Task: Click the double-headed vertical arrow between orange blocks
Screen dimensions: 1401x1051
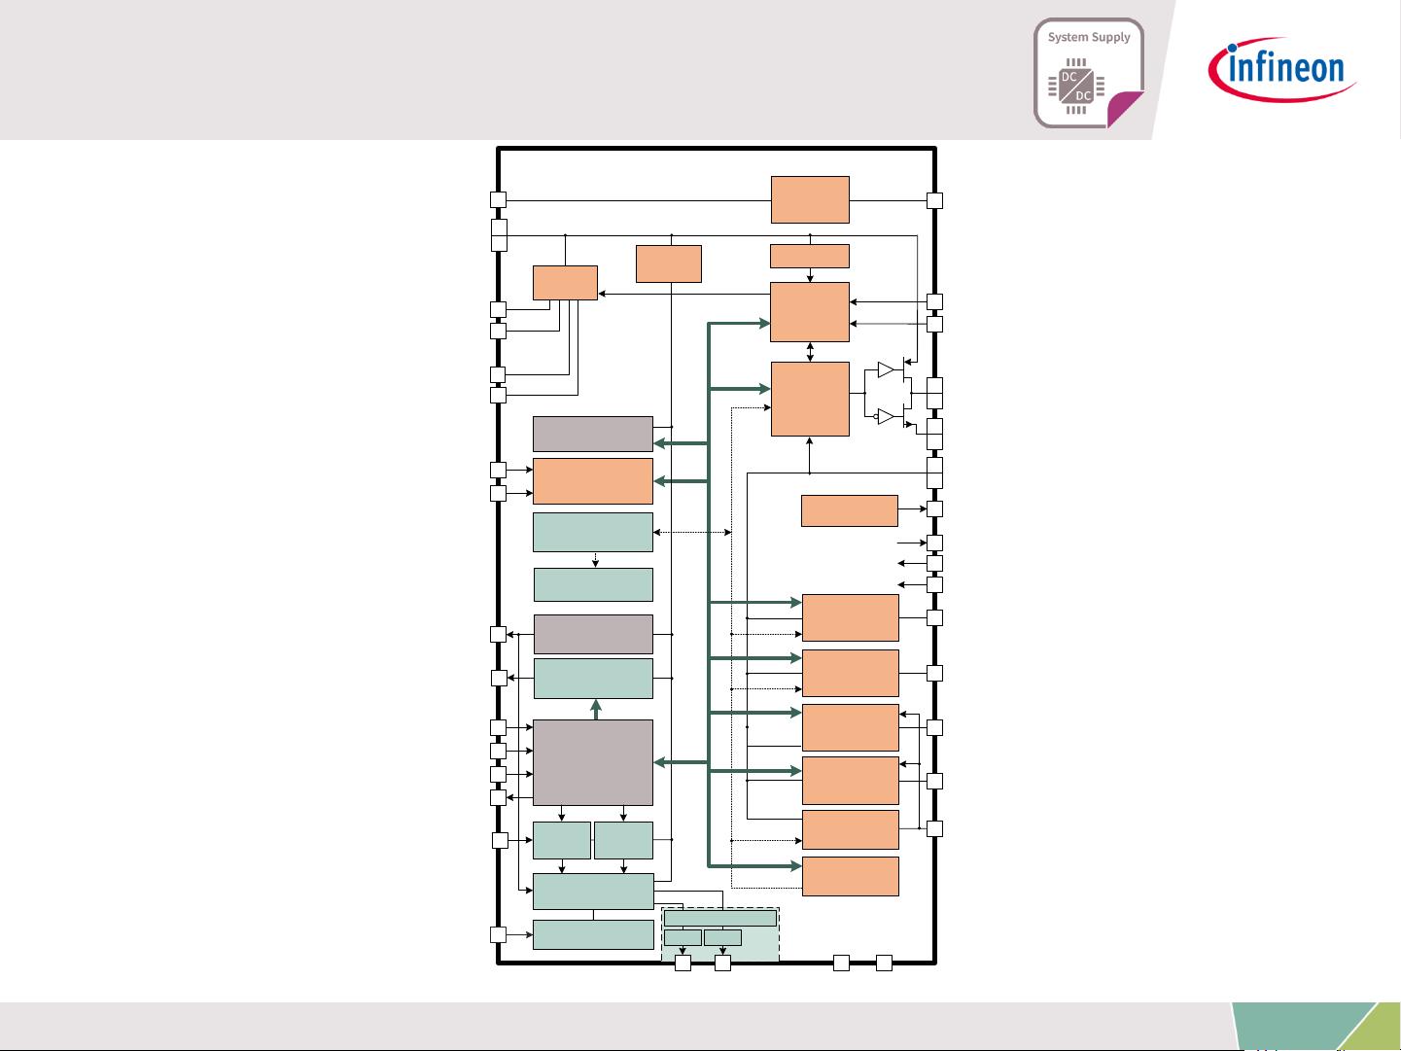Action: (810, 352)
